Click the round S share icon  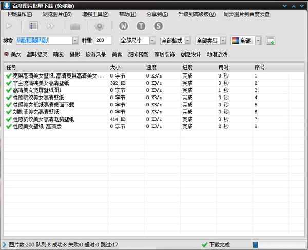[158, 26]
